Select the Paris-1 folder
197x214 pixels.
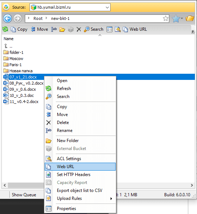tap(12, 65)
